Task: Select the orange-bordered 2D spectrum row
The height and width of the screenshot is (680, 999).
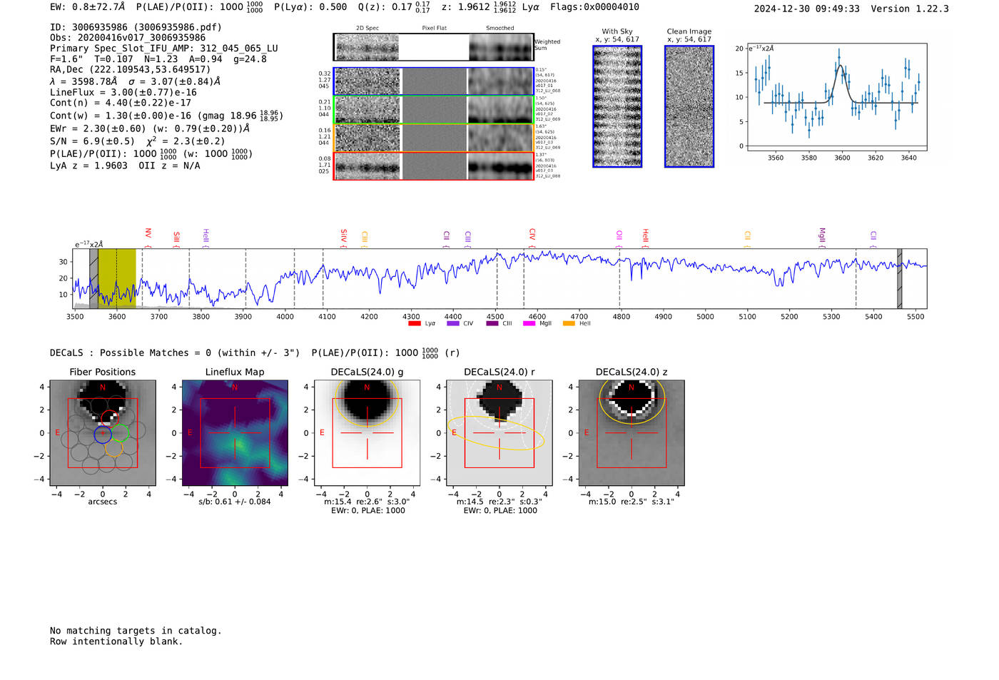Action: tap(434, 138)
